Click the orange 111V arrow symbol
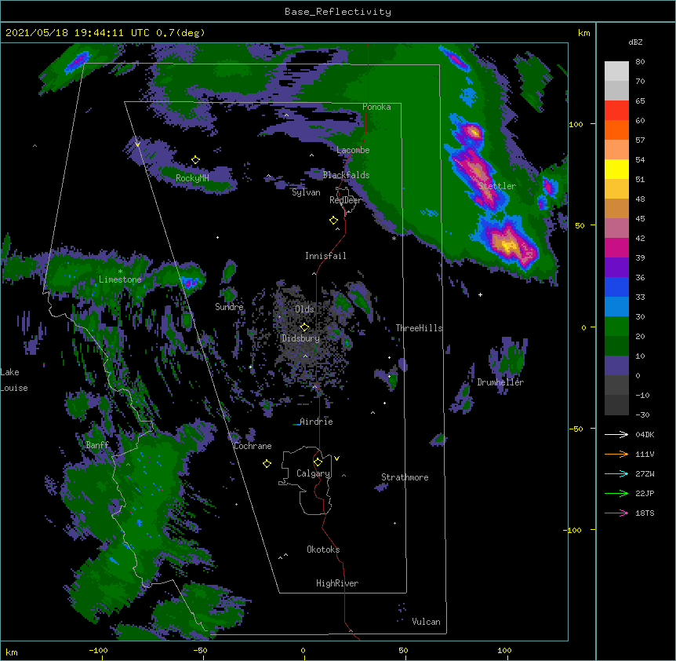Image resolution: width=676 pixels, height=661 pixels. [x=616, y=454]
